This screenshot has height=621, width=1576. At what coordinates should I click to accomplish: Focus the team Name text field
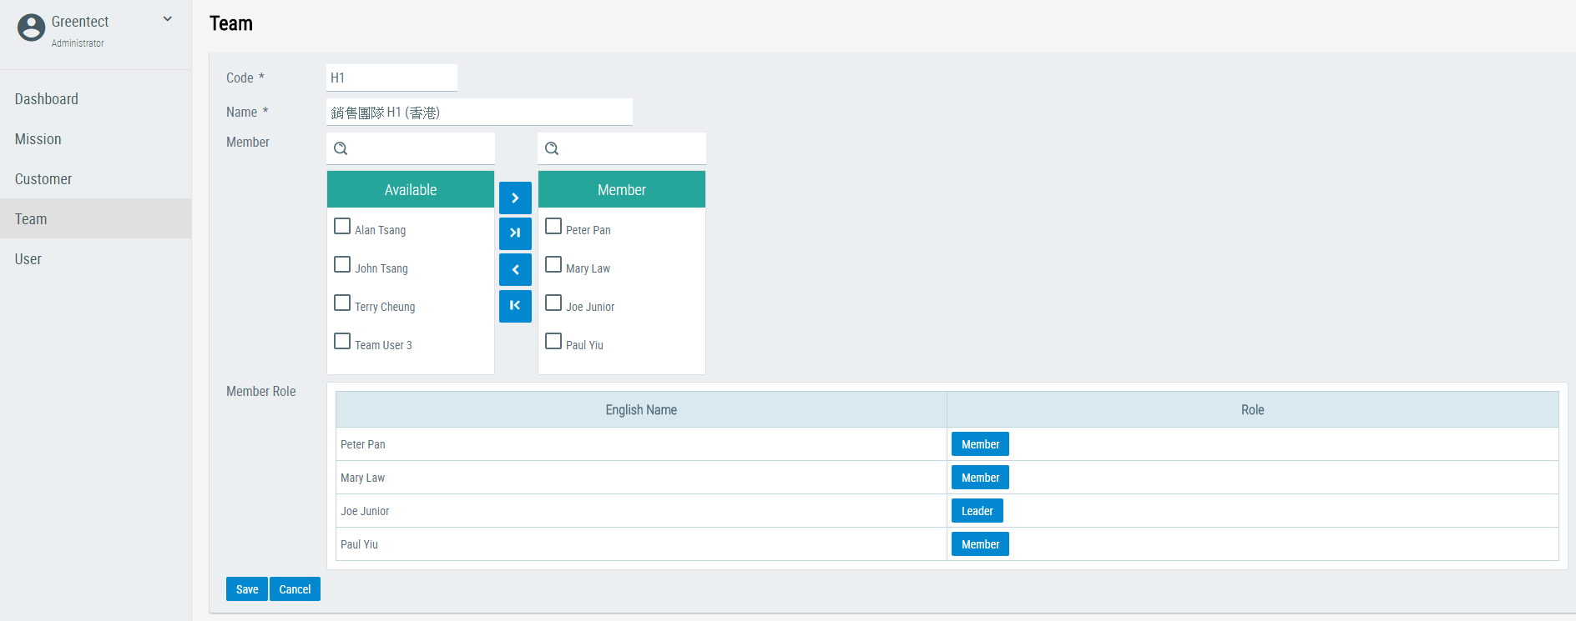(x=479, y=113)
